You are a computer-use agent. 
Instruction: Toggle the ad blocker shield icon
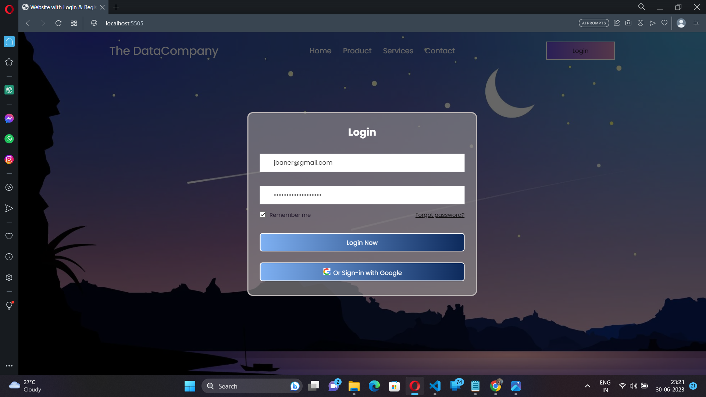click(641, 23)
